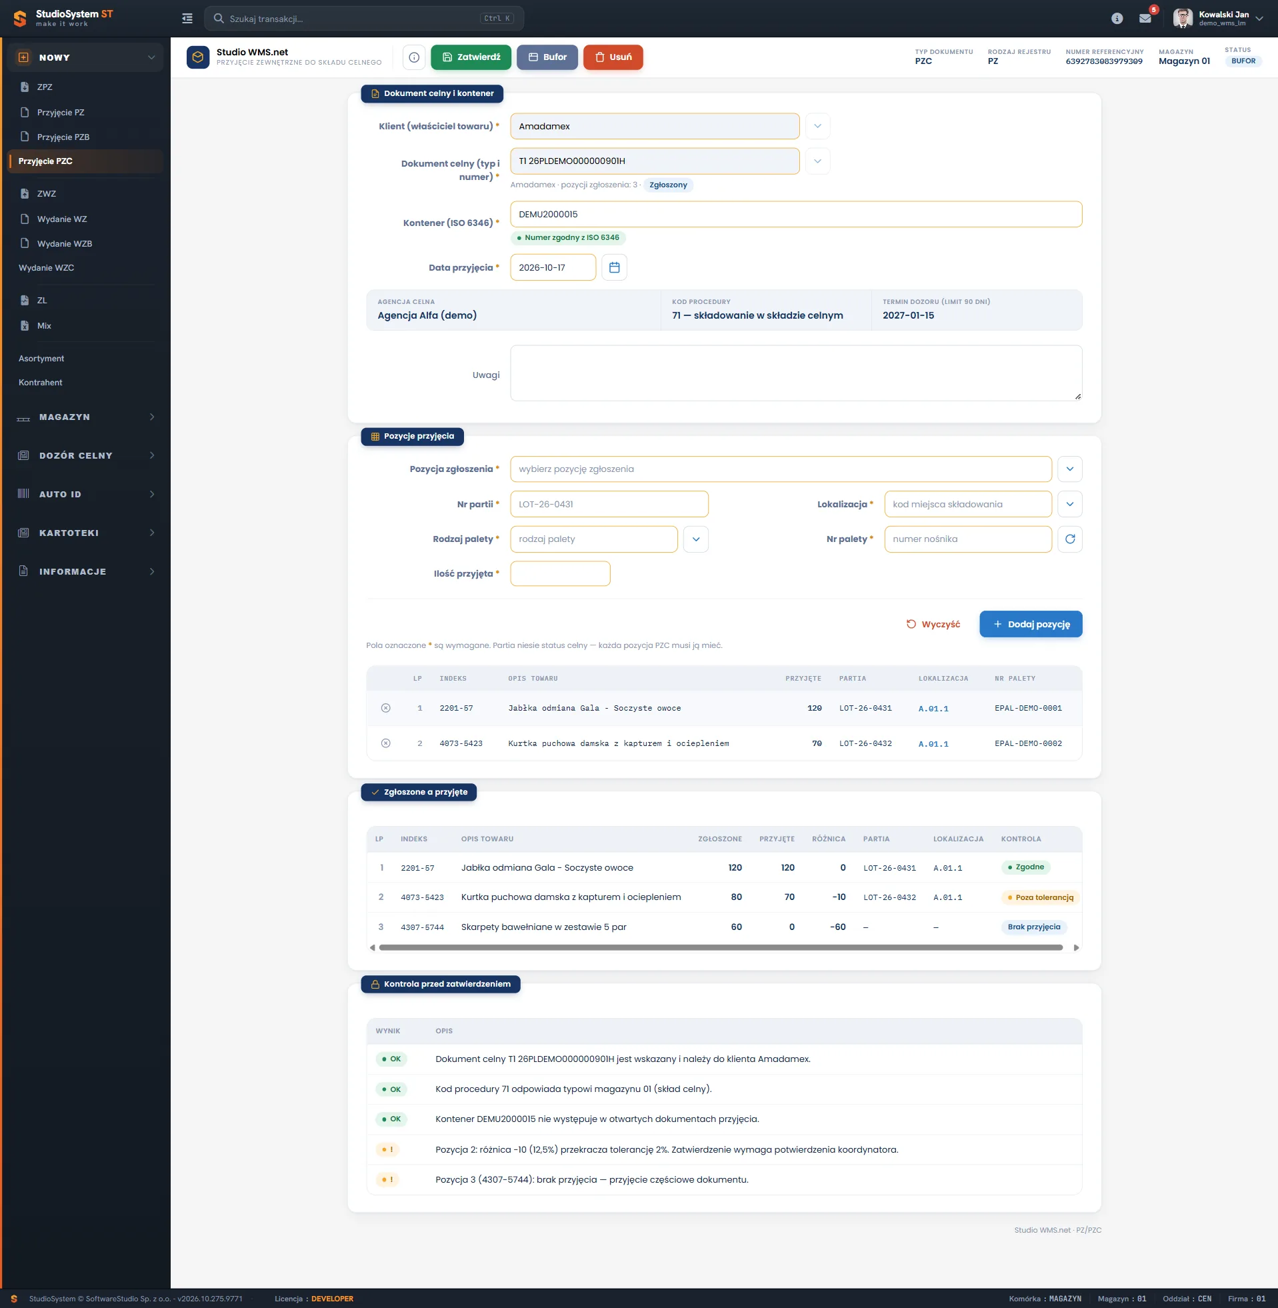The height and width of the screenshot is (1308, 1278).
Task: Expand the INFORMACJE section
Action: coord(85,571)
